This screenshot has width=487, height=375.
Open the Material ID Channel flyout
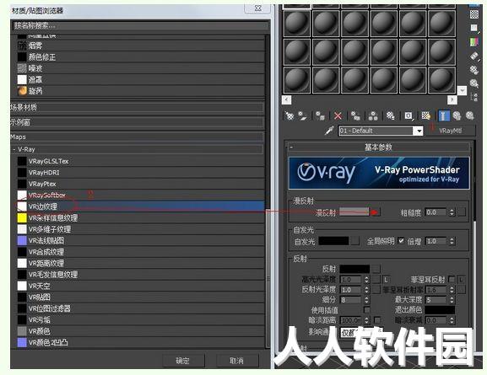(409, 116)
